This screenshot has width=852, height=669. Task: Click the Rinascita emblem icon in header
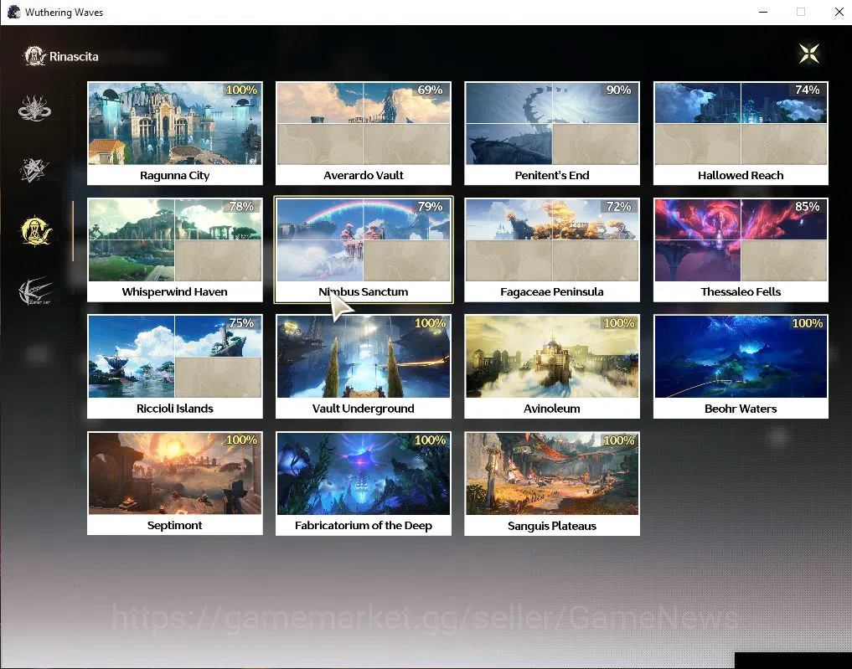[35, 56]
